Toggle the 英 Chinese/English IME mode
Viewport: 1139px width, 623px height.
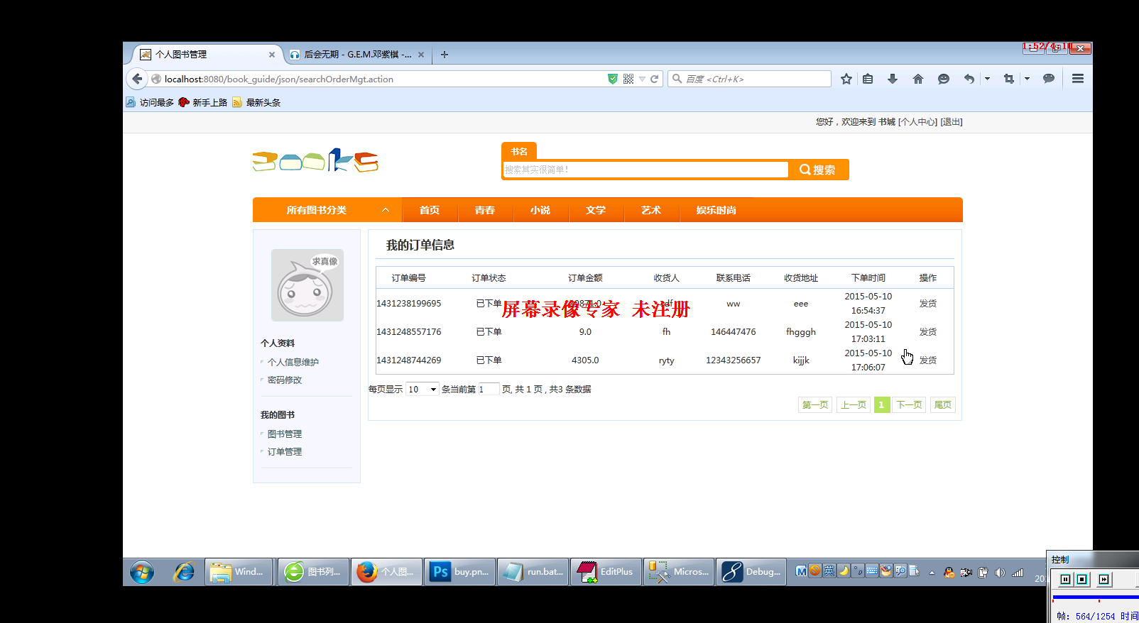point(829,571)
